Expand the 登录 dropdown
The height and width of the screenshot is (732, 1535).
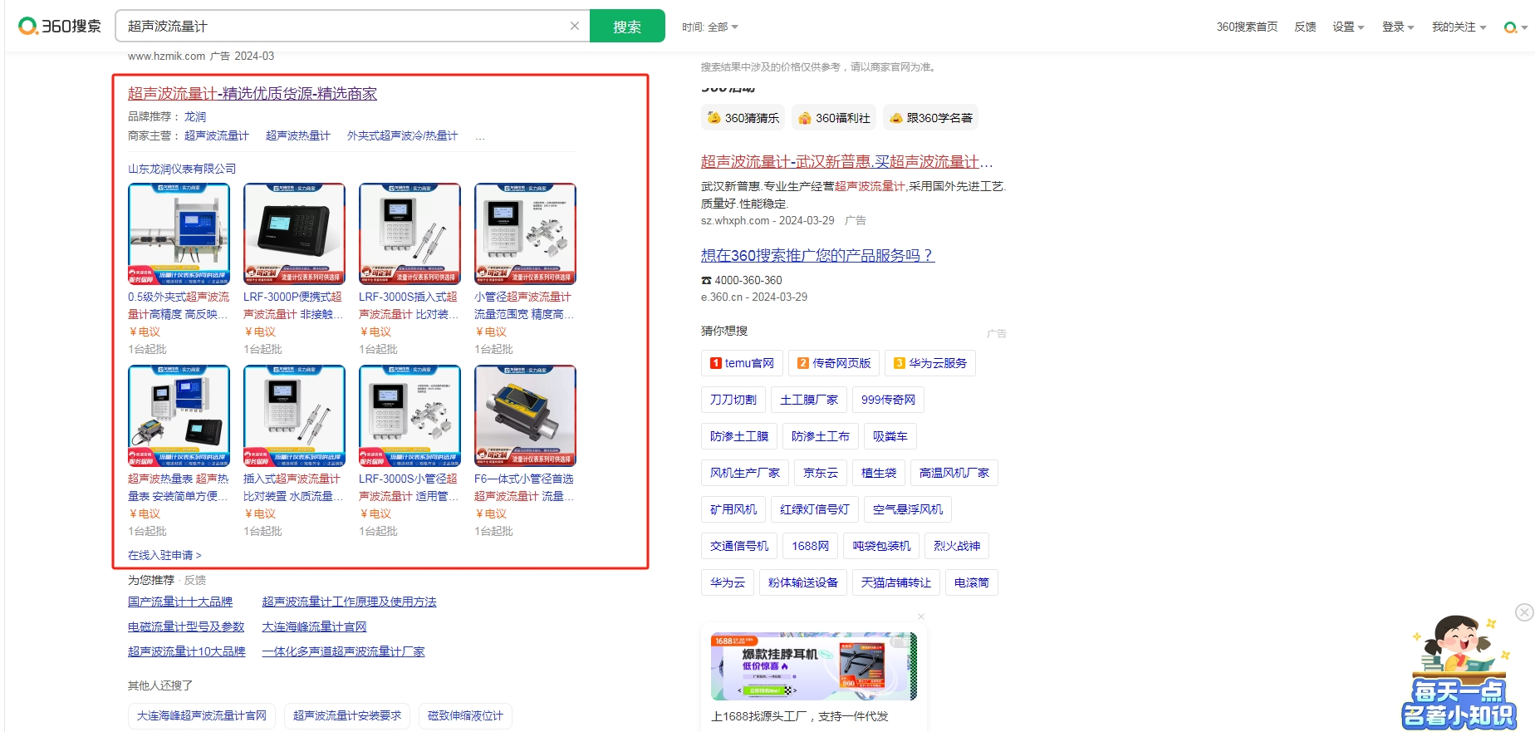coord(1397,27)
